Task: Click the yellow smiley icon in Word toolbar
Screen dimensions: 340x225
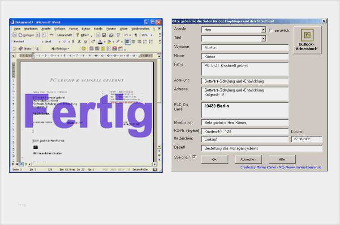Action: [83, 49]
